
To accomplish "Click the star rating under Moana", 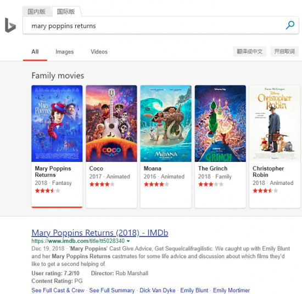I will coord(156,184).
